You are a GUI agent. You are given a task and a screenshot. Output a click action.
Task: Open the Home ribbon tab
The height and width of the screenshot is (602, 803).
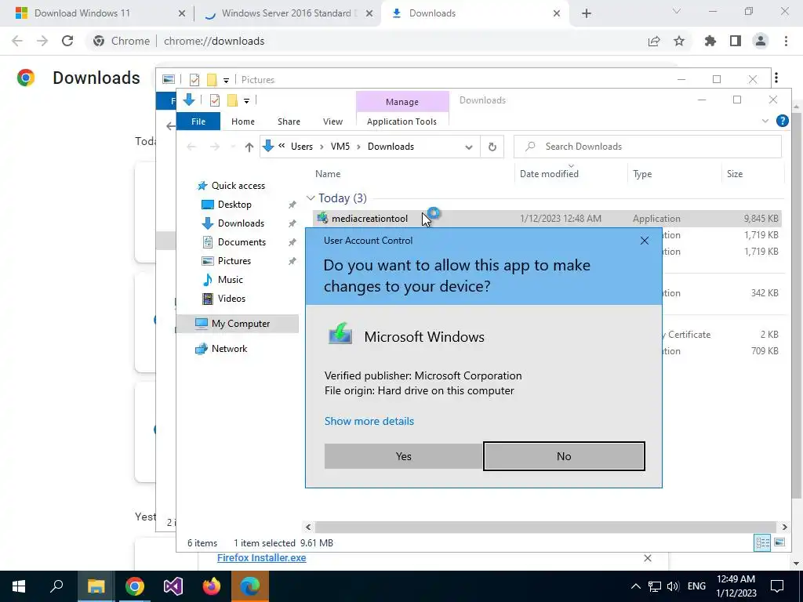pos(243,121)
